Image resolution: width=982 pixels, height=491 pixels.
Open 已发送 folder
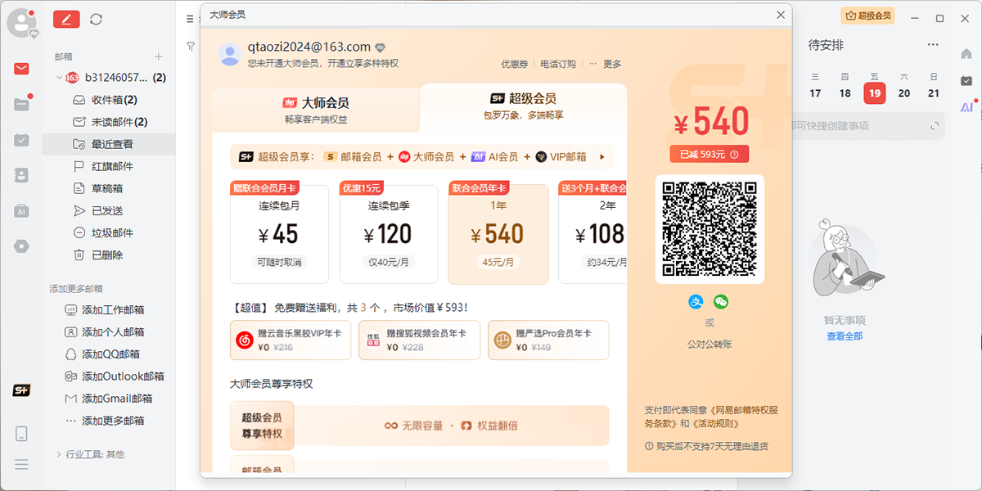click(107, 210)
